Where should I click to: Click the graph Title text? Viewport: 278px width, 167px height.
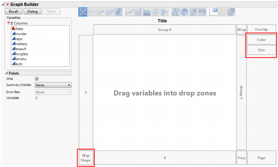pos(162,21)
